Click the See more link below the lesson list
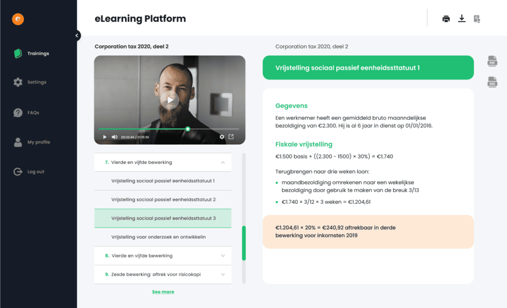This screenshot has height=308, width=507. 163,292
